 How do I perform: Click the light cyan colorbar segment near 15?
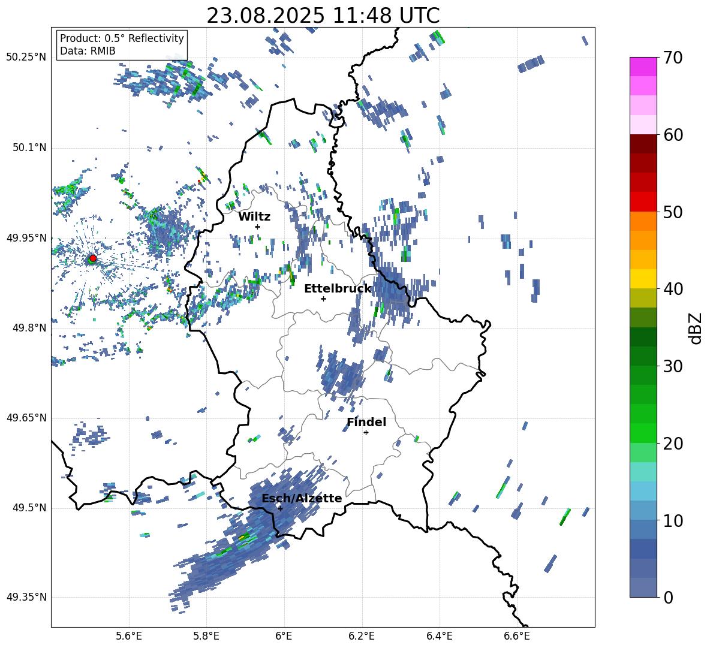[x=643, y=472]
